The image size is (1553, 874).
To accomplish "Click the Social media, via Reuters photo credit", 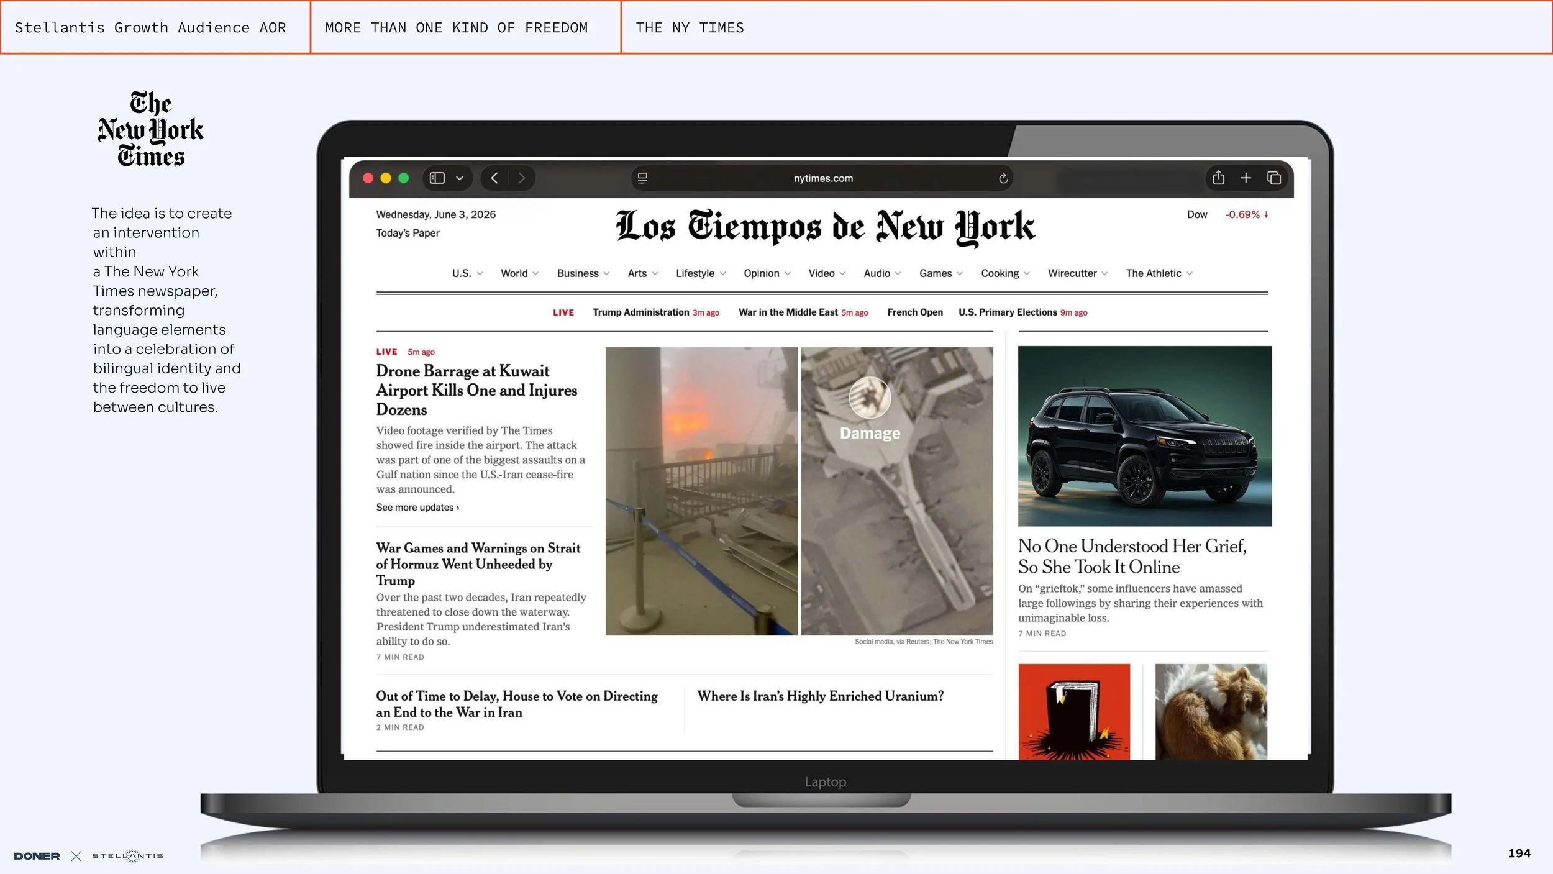I will (924, 642).
